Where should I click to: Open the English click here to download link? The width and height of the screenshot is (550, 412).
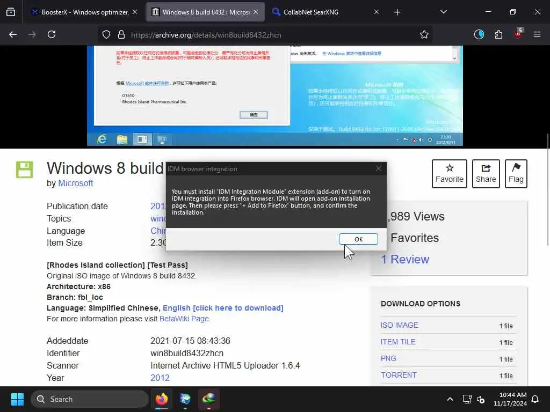tap(223, 308)
